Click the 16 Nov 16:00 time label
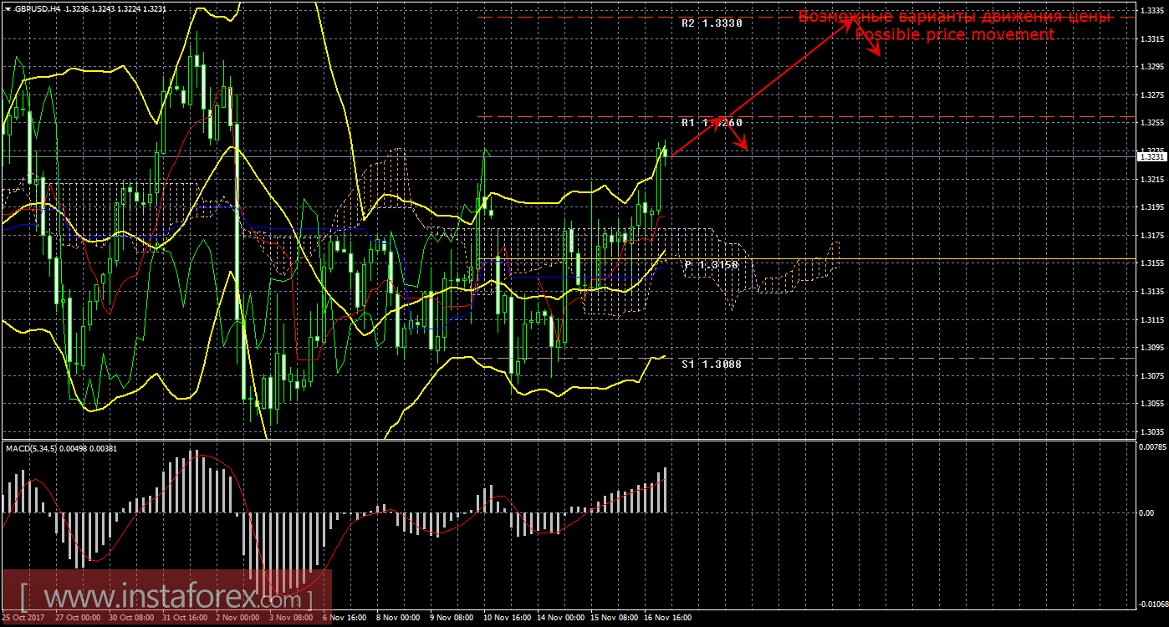Screen dimensions: 1169x627 click(668, 619)
